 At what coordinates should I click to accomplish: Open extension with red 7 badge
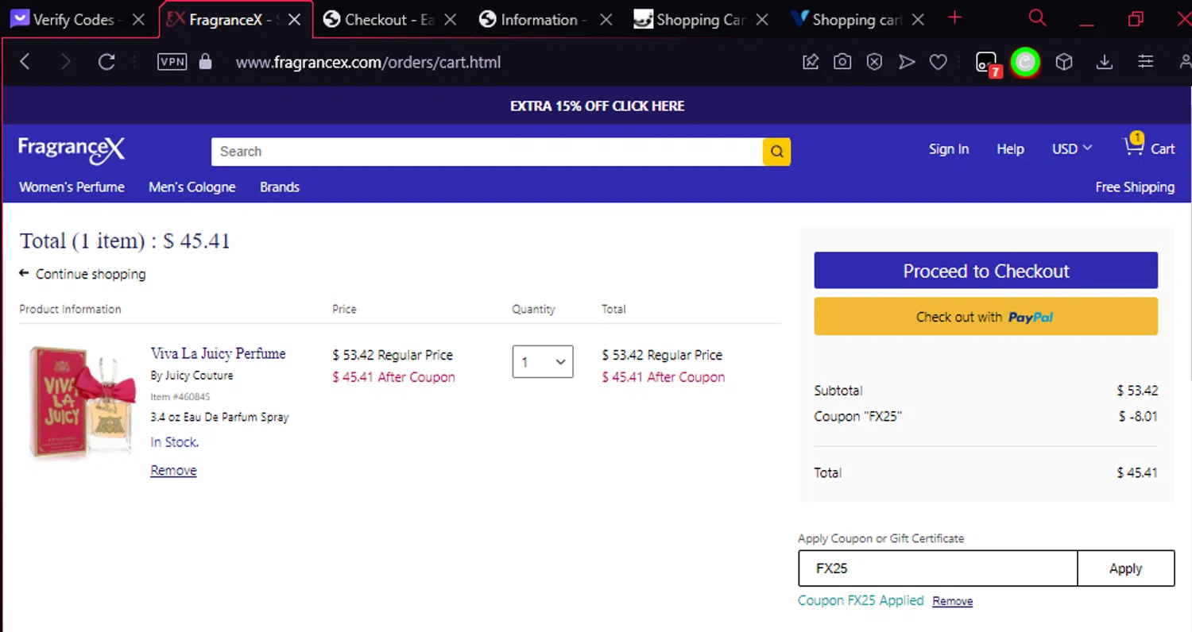pos(988,64)
